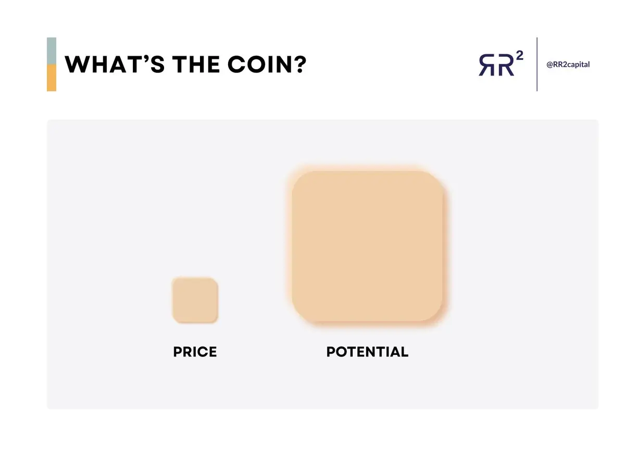Screen dimensions: 625x469
Task: Click empty gray panel right of Potential square
Action: pos(521,250)
